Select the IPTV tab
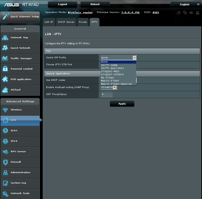Image resolution: width=202 pixels, height=199 pixels. [94, 22]
